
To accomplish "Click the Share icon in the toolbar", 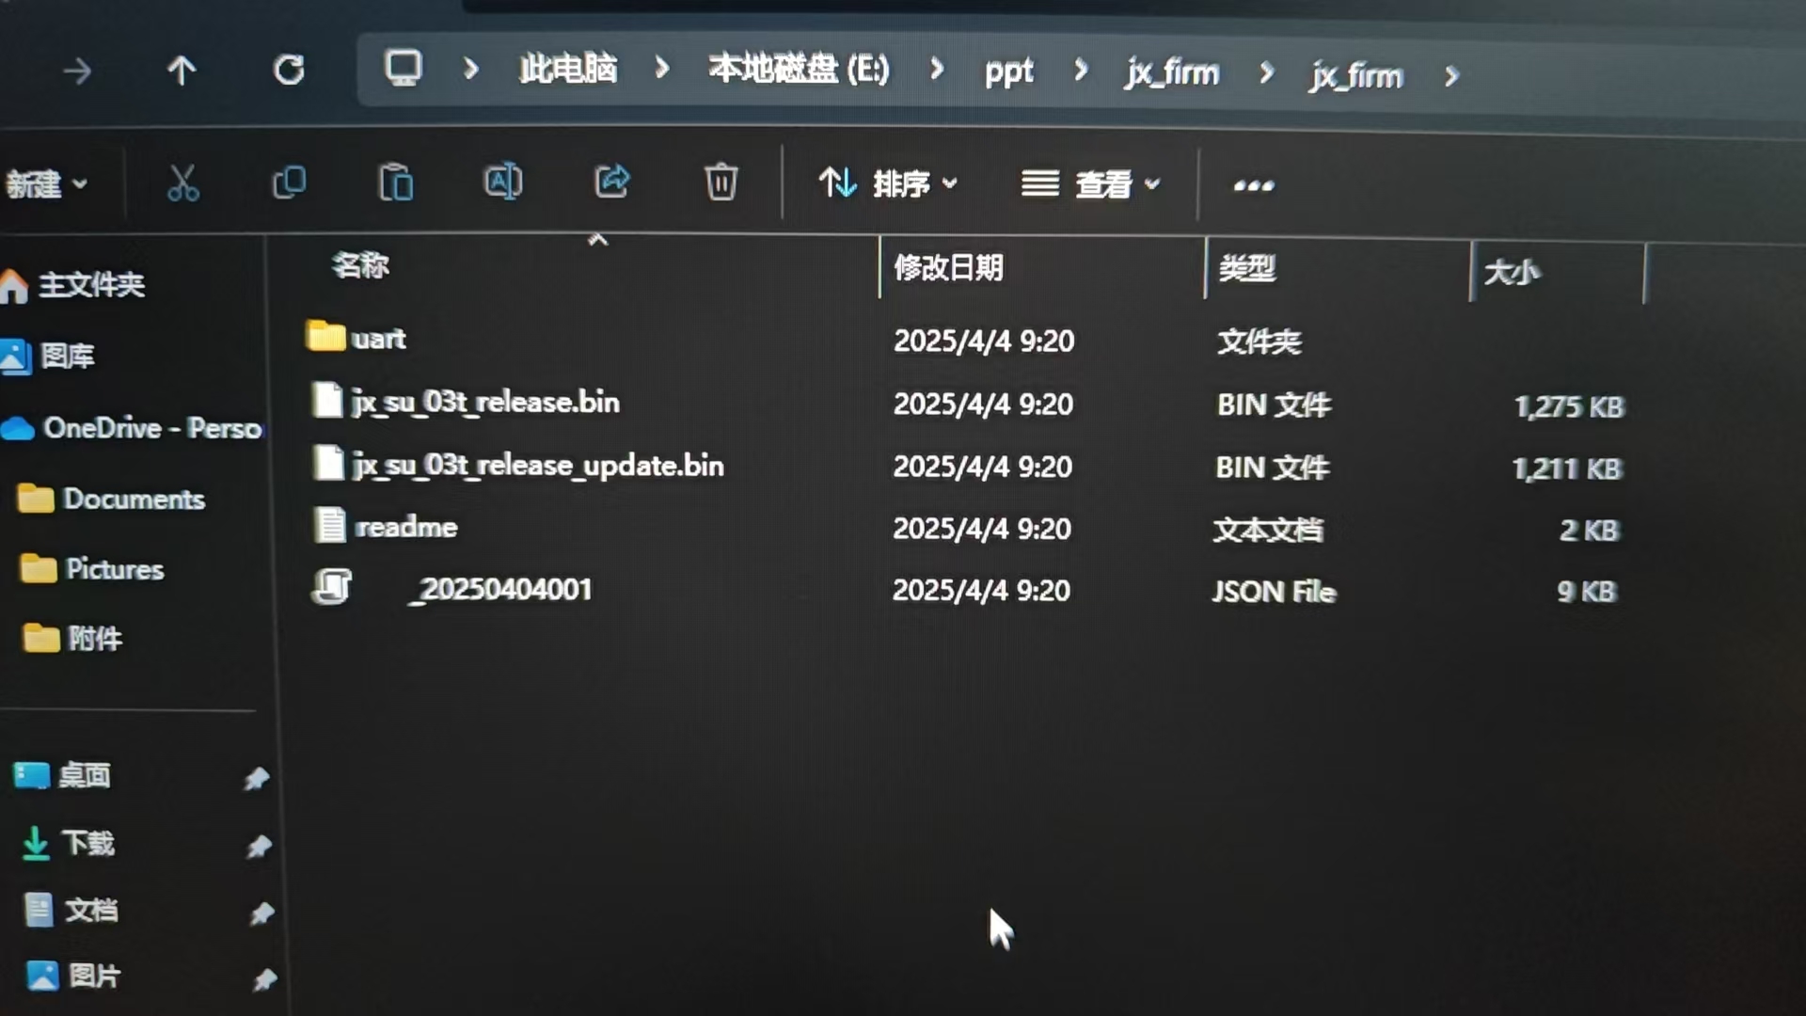I will [x=611, y=183].
